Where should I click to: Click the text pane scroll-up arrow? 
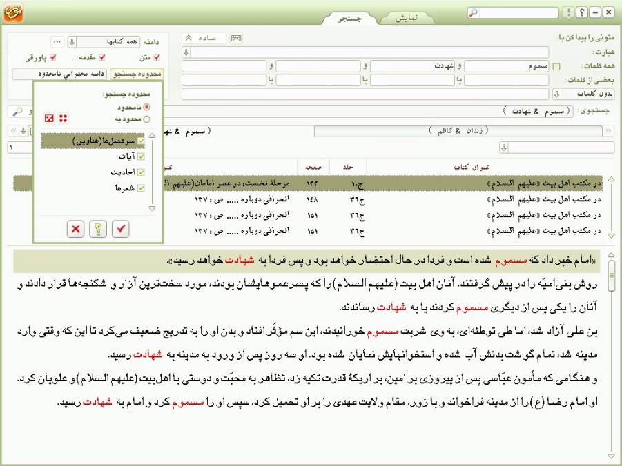(x=611, y=255)
